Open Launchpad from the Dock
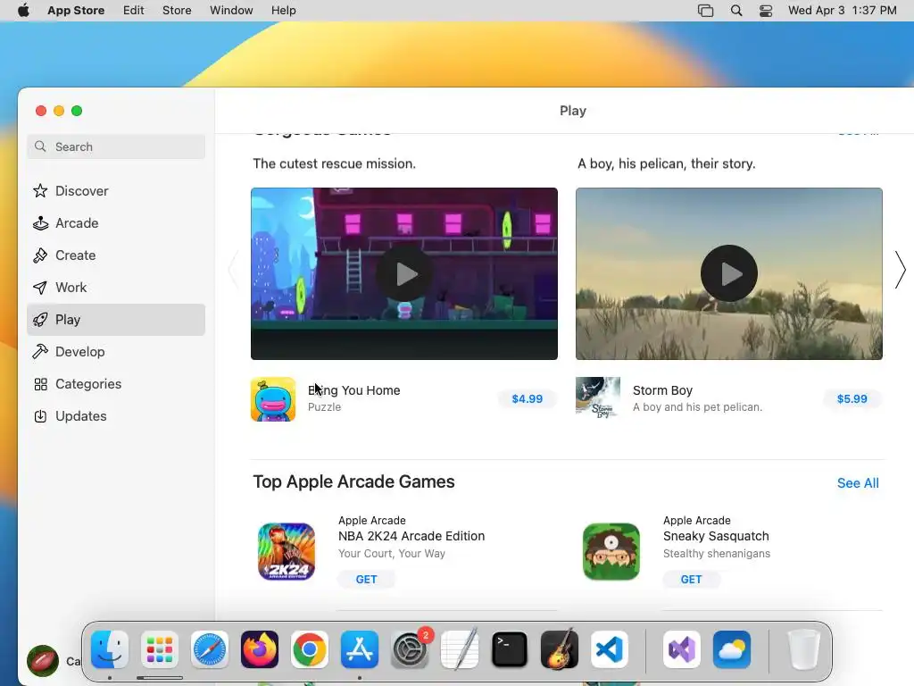This screenshot has height=686, width=914. [x=160, y=649]
